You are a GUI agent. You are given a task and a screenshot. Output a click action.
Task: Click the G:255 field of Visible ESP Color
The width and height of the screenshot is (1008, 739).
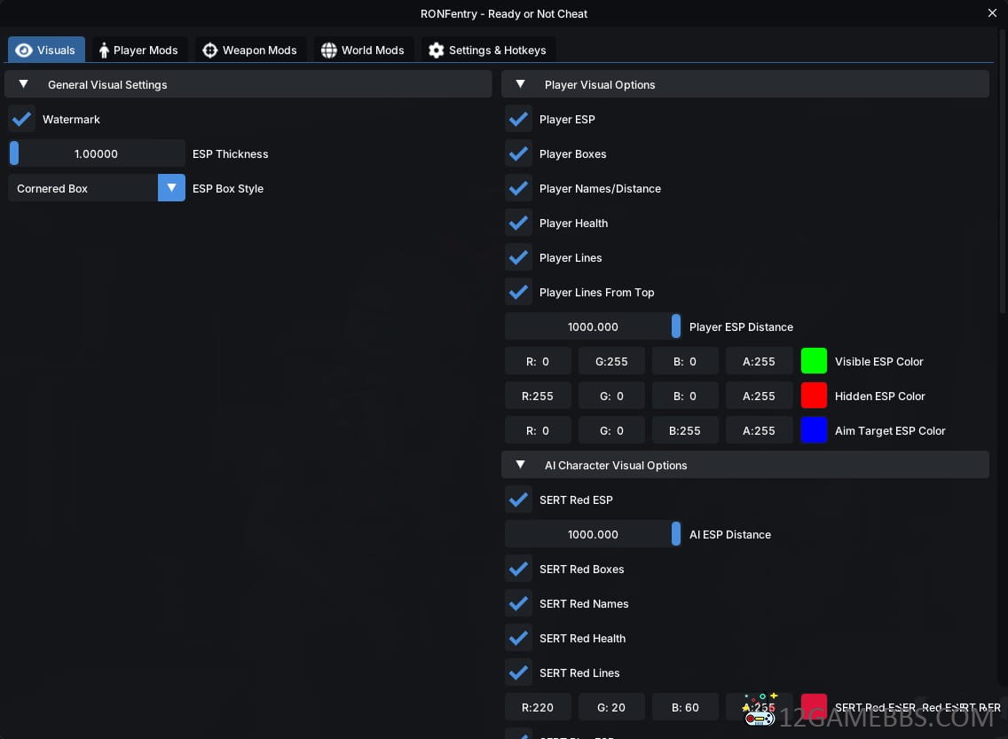coord(611,361)
